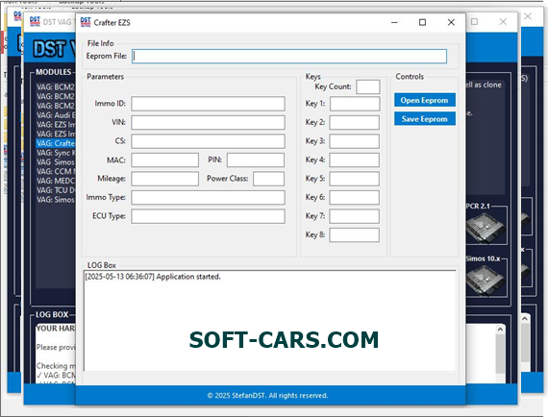Minimize the Crafter EZS window

click(x=394, y=22)
